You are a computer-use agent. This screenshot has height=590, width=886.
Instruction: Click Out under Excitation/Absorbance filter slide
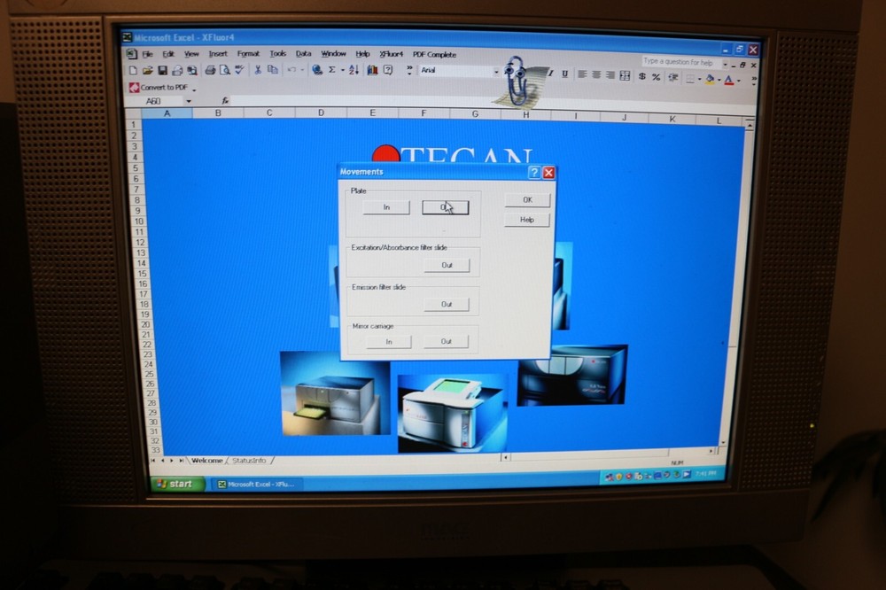(x=448, y=266)
